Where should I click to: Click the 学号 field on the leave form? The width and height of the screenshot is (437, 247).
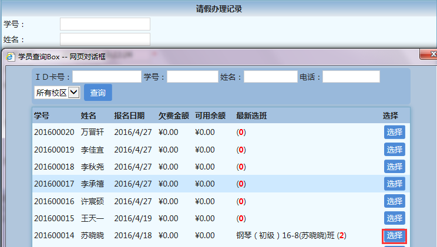tap(105, 24)
